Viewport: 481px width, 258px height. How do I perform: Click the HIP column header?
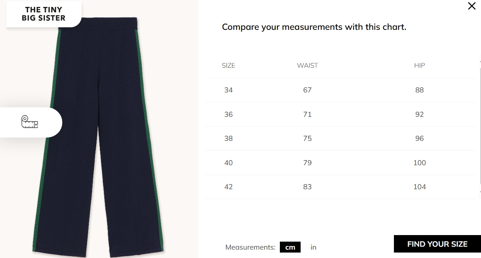[x=419, y=66]
